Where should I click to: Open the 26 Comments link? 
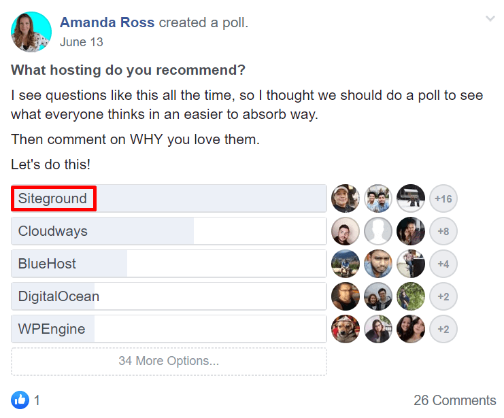click(454, 400)
